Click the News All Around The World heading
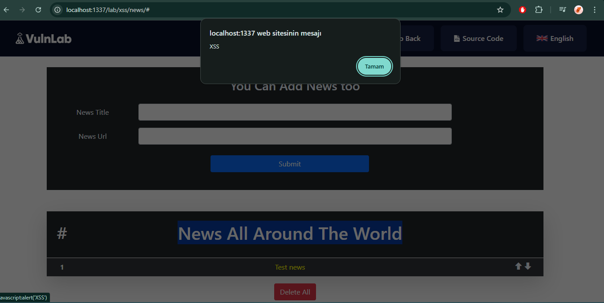Screen dimensions: 604x303 click(x=290, y=233)
